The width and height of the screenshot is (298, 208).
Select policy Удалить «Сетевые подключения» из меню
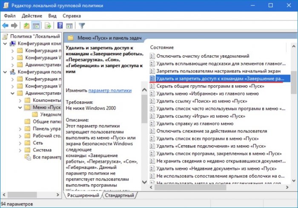click(x=208, y=146)
